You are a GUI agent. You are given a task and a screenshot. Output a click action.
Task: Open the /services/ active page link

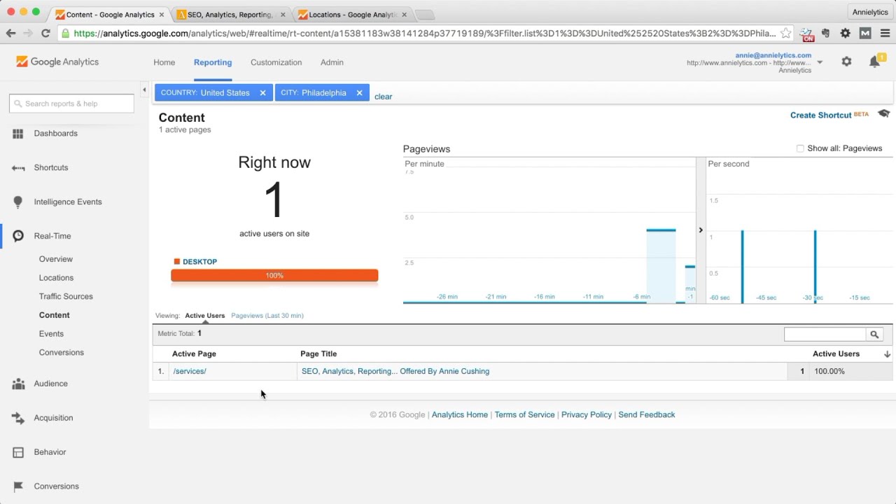click(190, 372)
